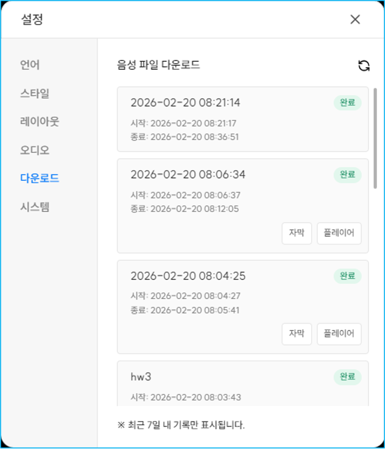Click the 완료 status badge on 08:06:34 record

tap(347, 175)
